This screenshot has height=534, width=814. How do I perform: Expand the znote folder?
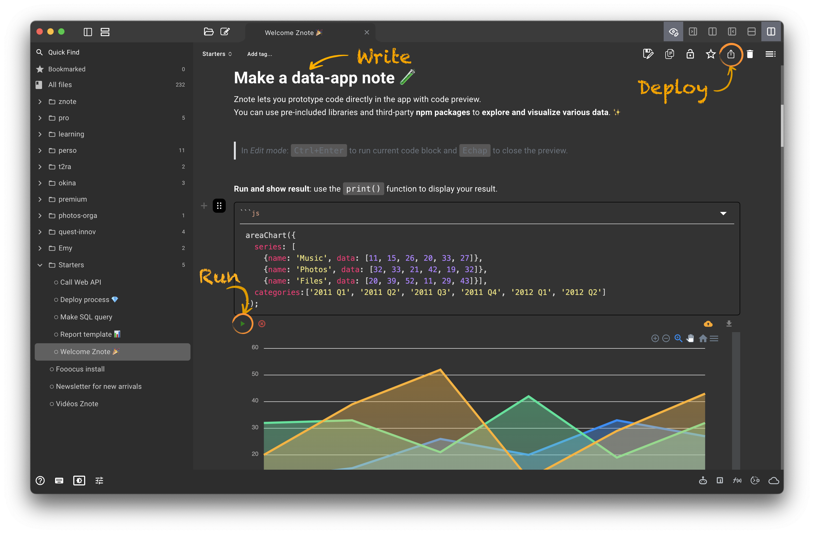(40, 101)
